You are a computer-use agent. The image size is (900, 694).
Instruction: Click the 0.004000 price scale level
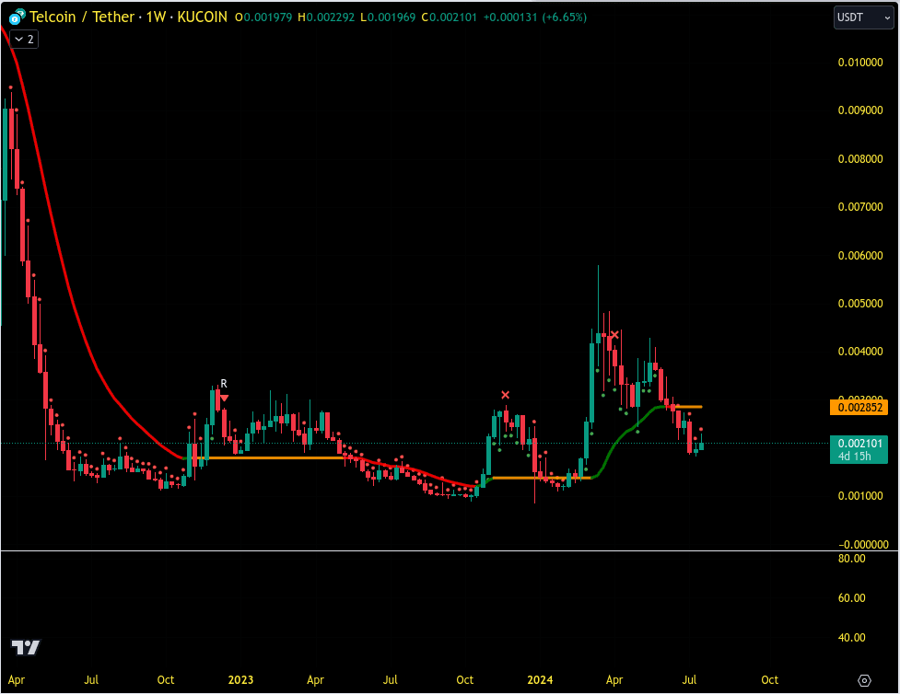tap(860, 351)
